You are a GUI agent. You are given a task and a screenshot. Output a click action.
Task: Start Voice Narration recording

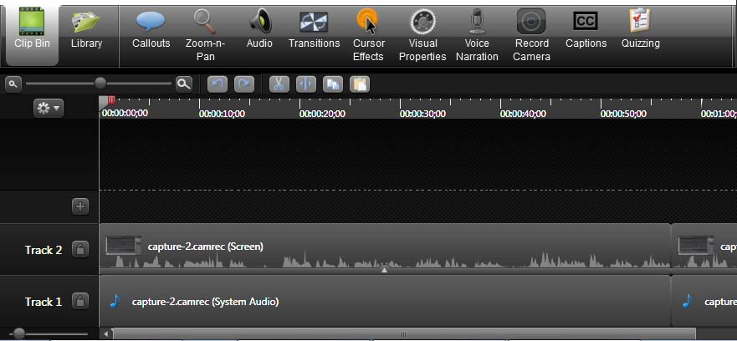(477, 33)
